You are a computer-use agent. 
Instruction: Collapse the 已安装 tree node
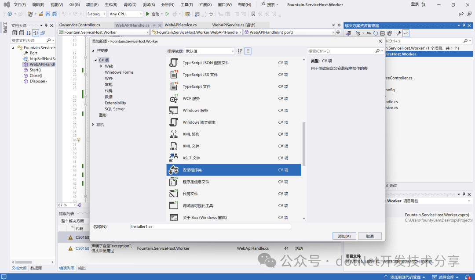[x=93, y=50]
